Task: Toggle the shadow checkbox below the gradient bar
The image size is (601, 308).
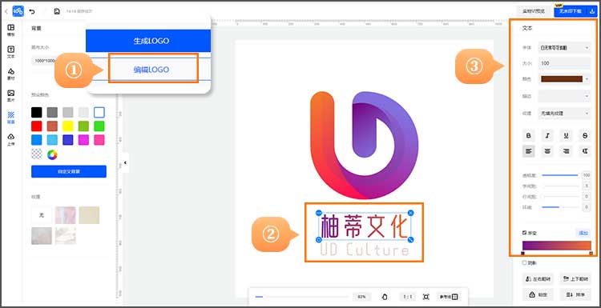Action: click(524, 263)
